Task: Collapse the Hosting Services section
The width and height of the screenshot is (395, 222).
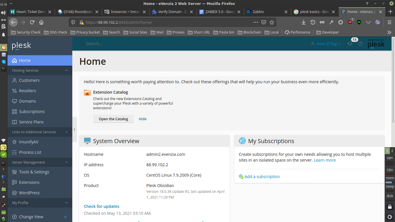Action: pos(67,70)
